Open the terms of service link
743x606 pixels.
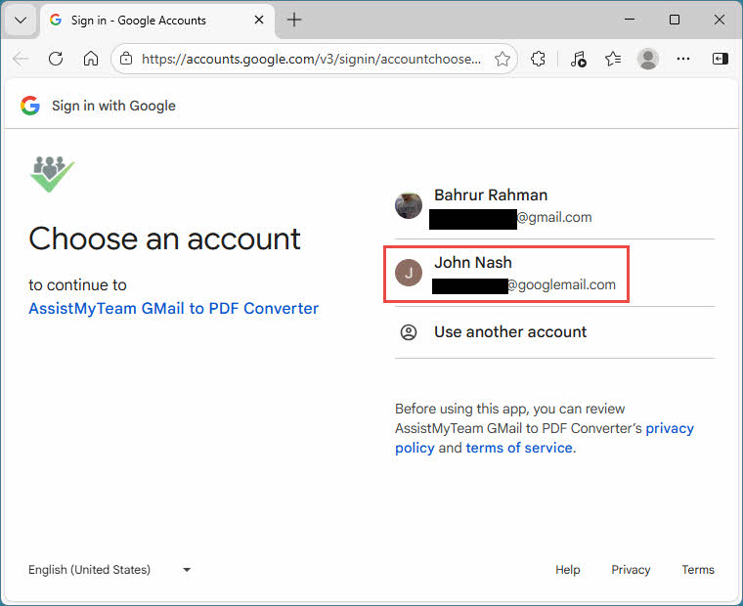click(519, 448)
